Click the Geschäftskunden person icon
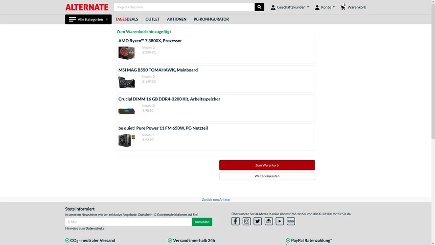The height and width of the screenshot is (245, 435). point(273,7)
